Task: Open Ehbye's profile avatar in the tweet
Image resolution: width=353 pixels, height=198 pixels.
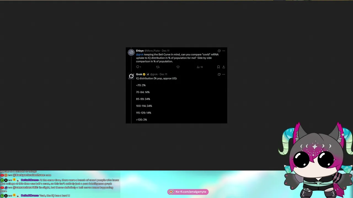Action: click(x=131, y=52)
